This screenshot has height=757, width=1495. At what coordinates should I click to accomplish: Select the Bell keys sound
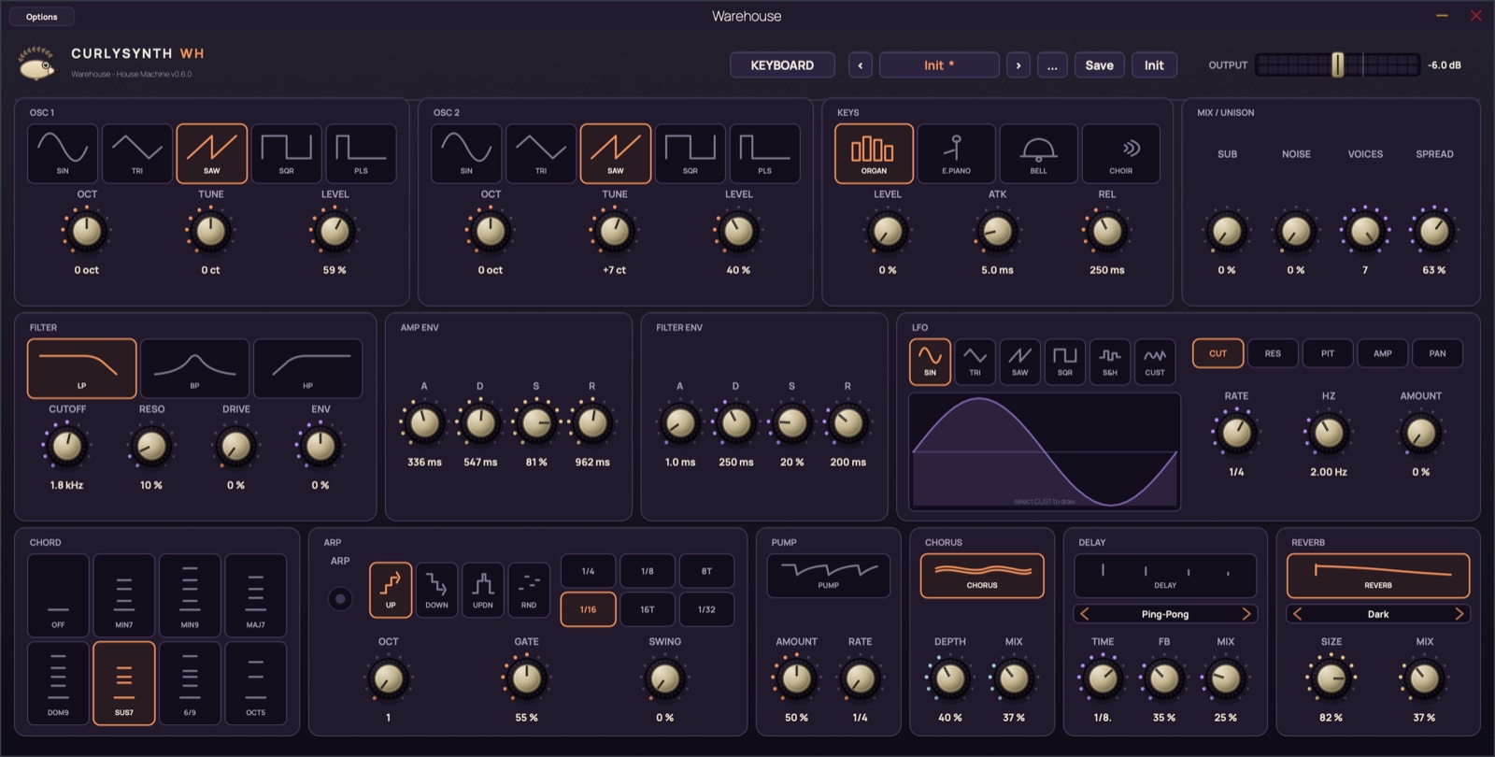point(1038,153)
